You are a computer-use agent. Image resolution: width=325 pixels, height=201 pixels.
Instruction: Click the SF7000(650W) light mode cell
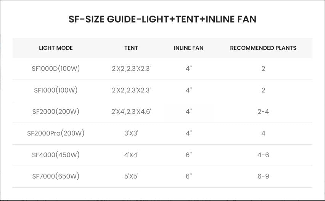[56, 176]
